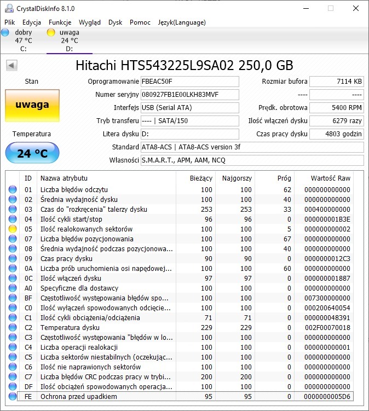This screenshot has height=411, width=369.
Task: Maximize the CrystalDiskInfo window
Action: [x=331, y=8]
